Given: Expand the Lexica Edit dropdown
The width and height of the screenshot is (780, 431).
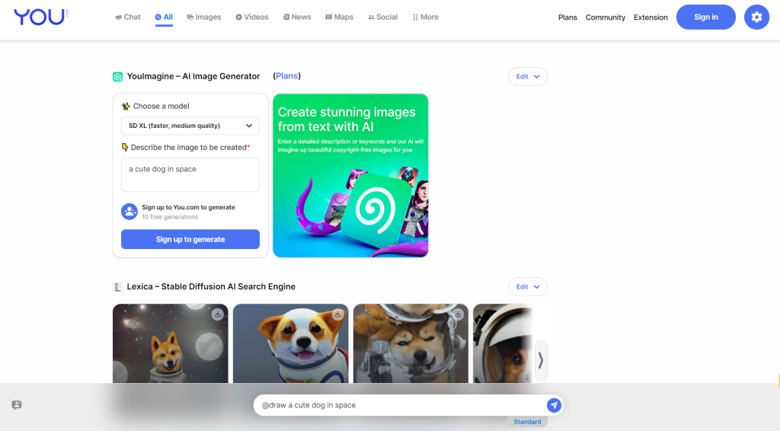Looking at the screenshot, I should coord(528,287).
